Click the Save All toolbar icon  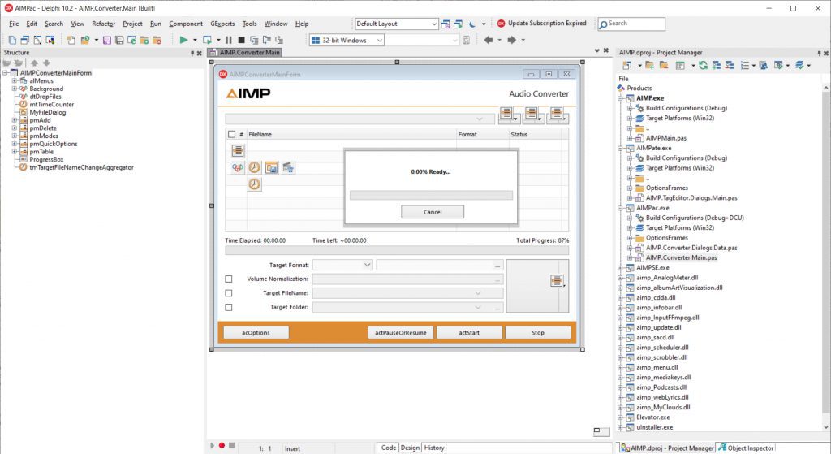119,41
